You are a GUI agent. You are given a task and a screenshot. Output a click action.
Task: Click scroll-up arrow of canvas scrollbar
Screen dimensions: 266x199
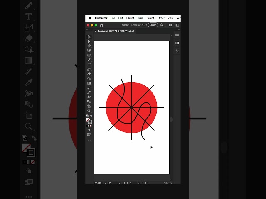coord(171,36)
